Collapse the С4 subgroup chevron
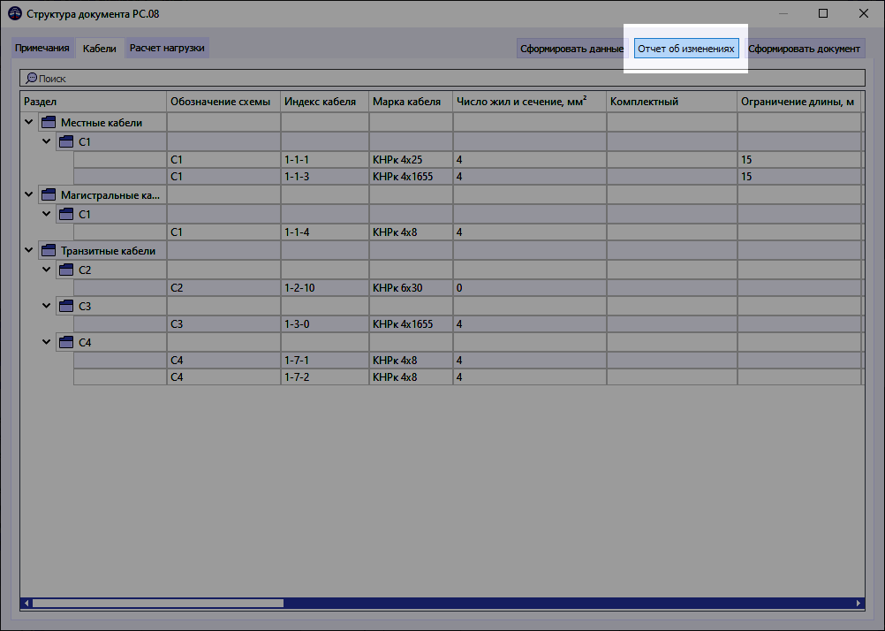This screenshot has height=631, width=885. pyautogui.click(x=47, y=341)
